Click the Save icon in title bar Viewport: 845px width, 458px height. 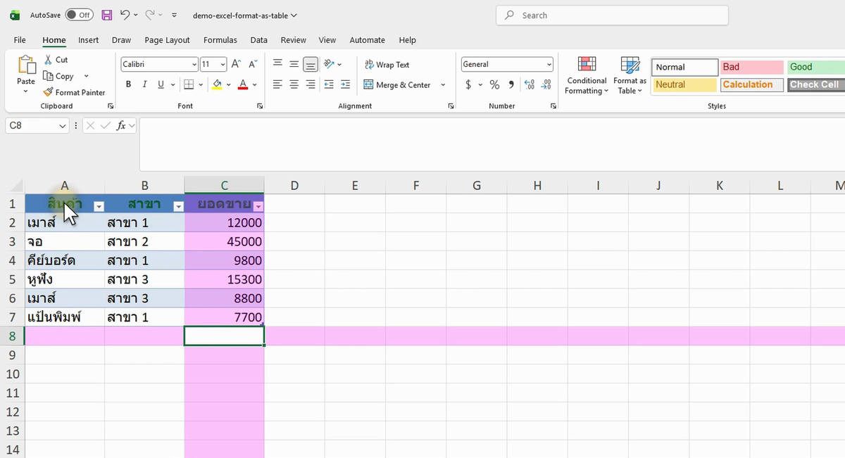pos(106,15)
